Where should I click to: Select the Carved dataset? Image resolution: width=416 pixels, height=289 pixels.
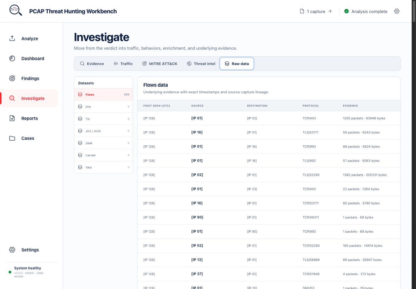coord(104,155)
